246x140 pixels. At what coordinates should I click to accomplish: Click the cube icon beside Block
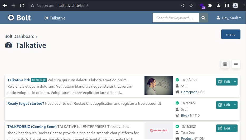[x=177, y=115]
